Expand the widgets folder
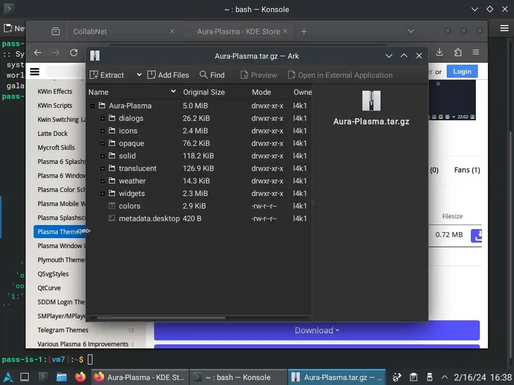 [102, 194]
